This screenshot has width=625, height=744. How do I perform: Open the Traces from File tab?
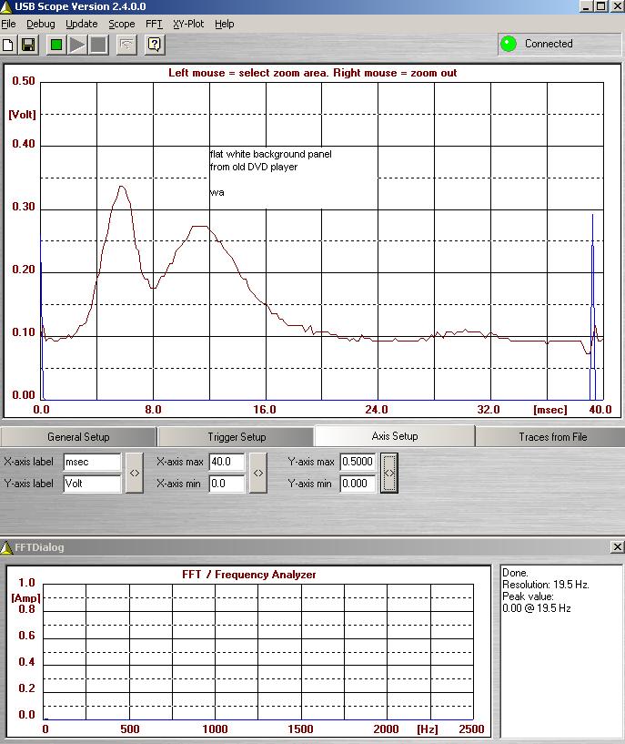552,437
